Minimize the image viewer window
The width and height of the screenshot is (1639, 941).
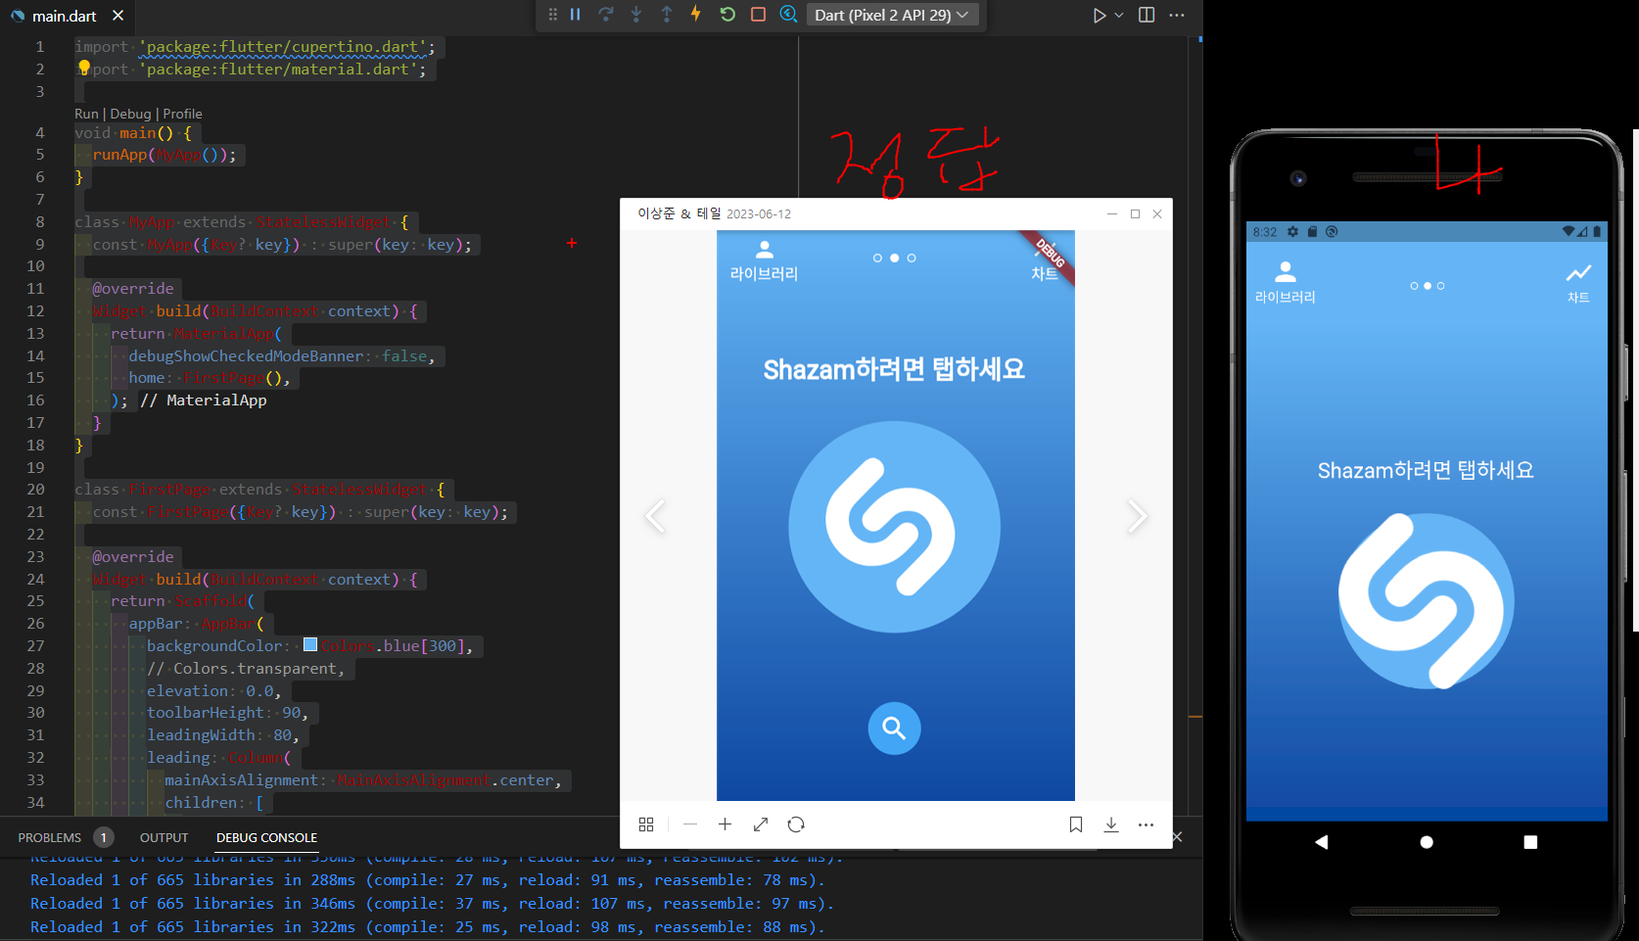[x=1112, y=213]
